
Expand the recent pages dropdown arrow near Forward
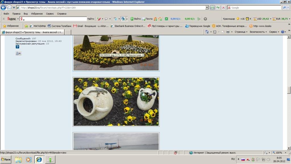coord(14,8)
